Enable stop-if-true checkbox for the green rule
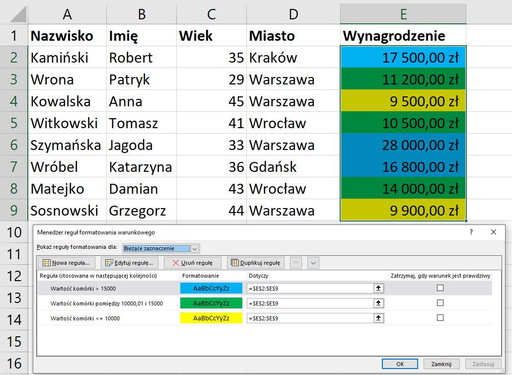Screen dimensions: 512x375 pos(439,302)
